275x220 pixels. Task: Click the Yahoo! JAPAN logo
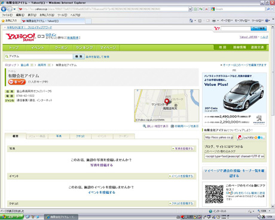(x=20, y=37)
